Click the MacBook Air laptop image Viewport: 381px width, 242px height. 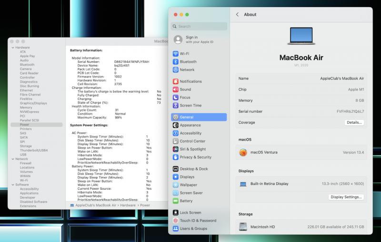[301, 36]
